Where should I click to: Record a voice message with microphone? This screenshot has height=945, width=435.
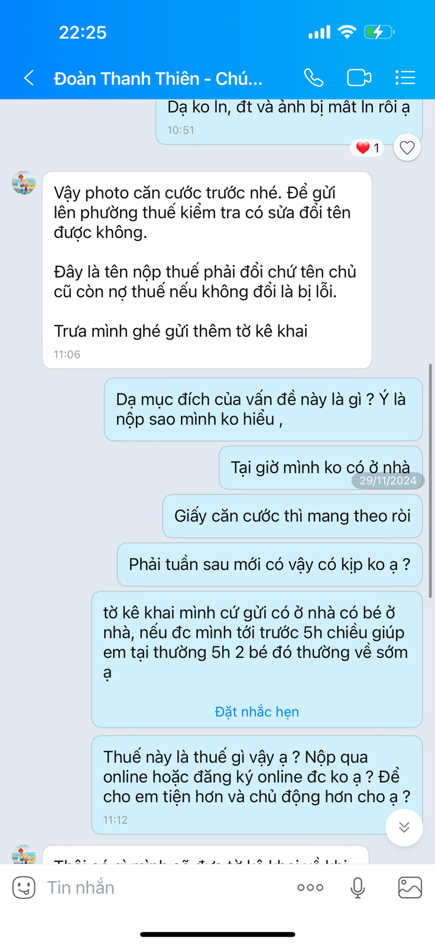tap(358, 887)
